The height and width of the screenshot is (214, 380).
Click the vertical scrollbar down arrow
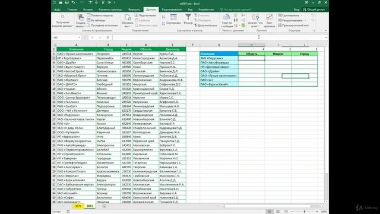327,202
